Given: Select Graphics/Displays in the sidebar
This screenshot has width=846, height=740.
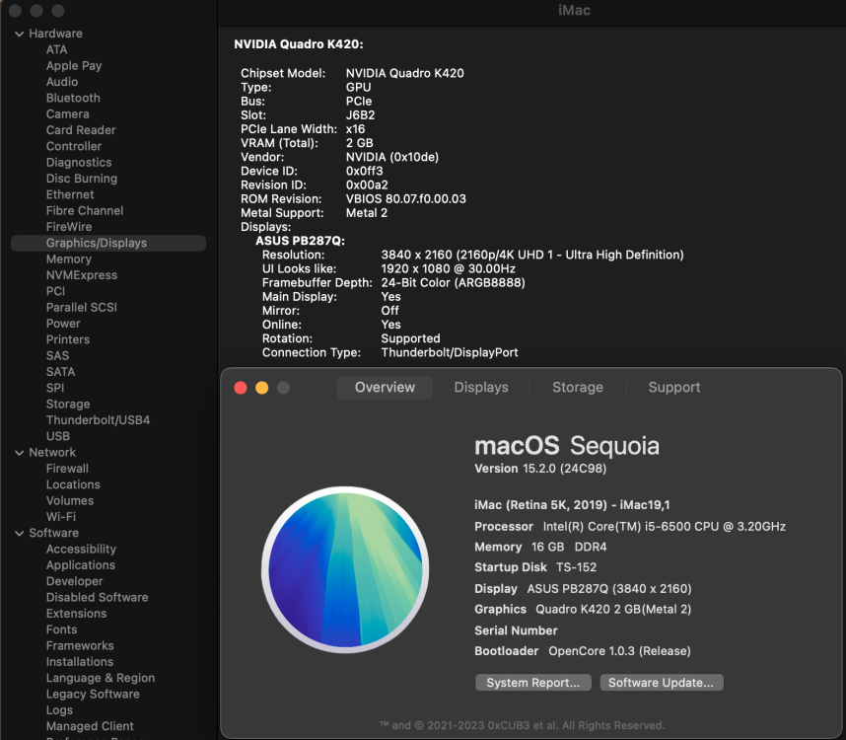Looking at the screenshot, I should (x=107, y=244).
